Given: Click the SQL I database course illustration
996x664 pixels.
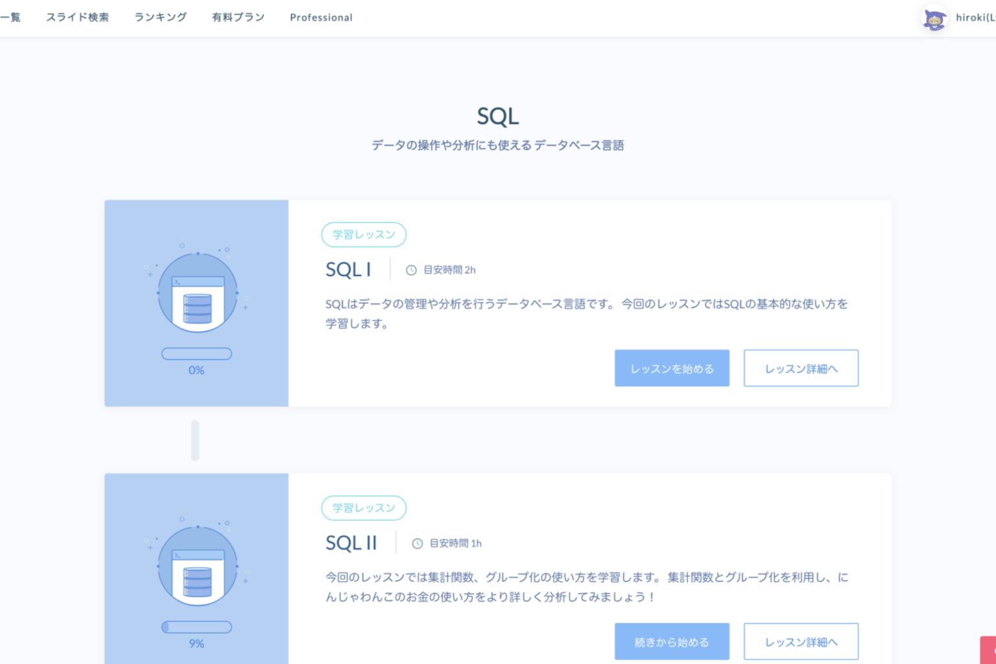Looking at the screenshot, I should tap(196, 292).
